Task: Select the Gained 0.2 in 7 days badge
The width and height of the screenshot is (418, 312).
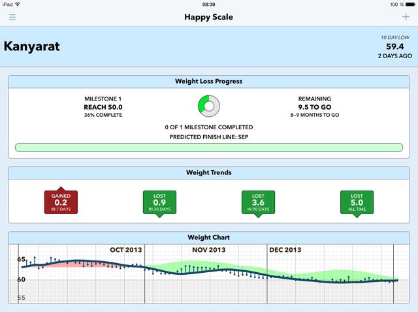Action: pos(61,202)
